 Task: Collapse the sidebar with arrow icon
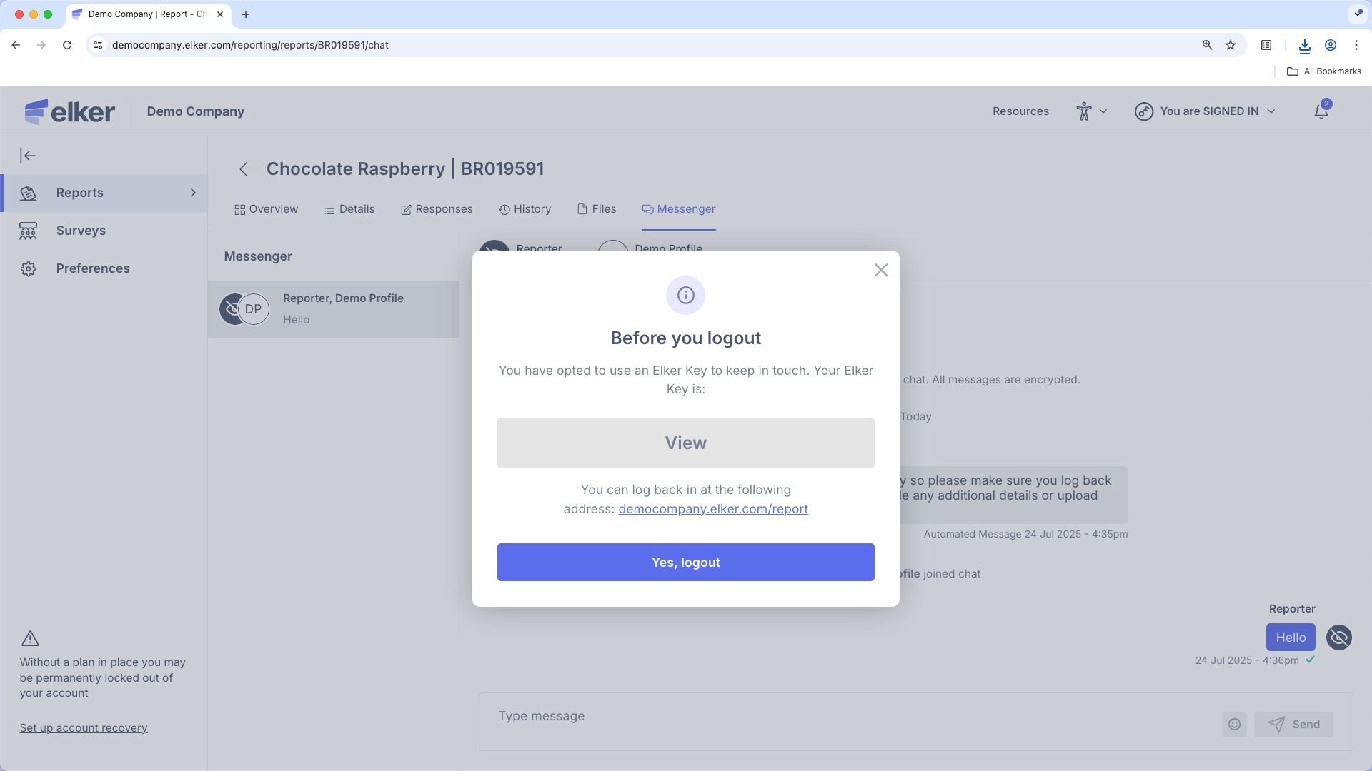pyautogui.click(x=28, y=156)
